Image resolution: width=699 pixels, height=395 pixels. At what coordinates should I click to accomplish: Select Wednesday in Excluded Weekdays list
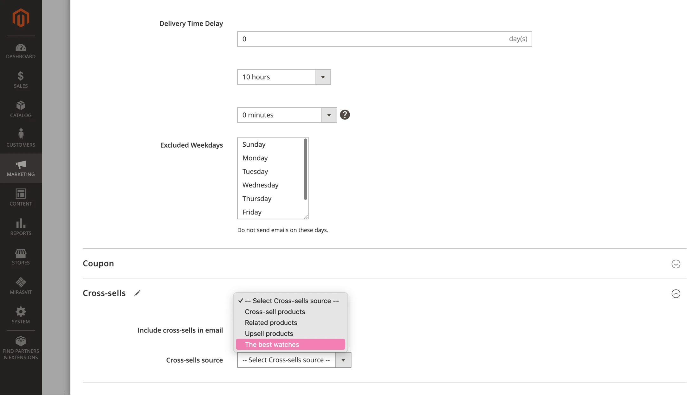pyautogui.click(x=260, y=185)
